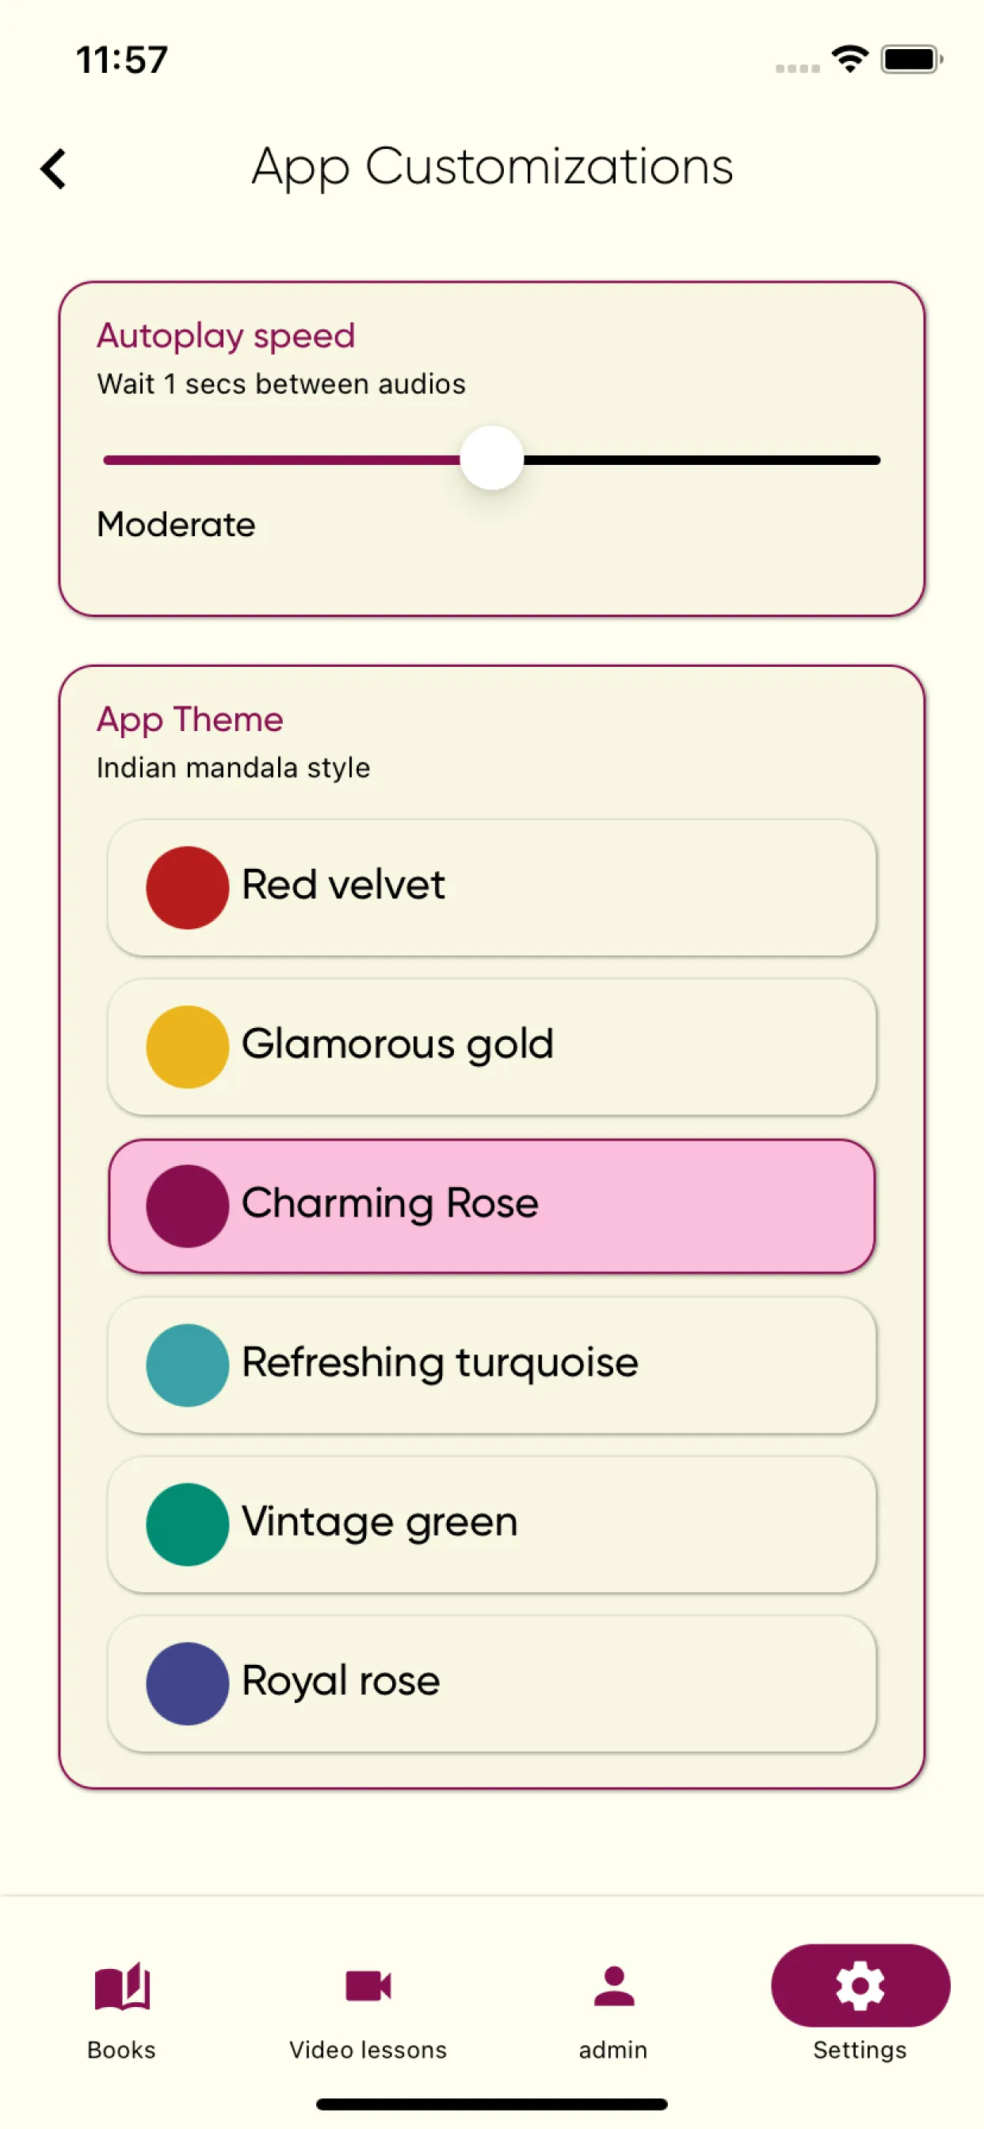
Task: Click the Books tab label
Action: (x=121, y=2050)
